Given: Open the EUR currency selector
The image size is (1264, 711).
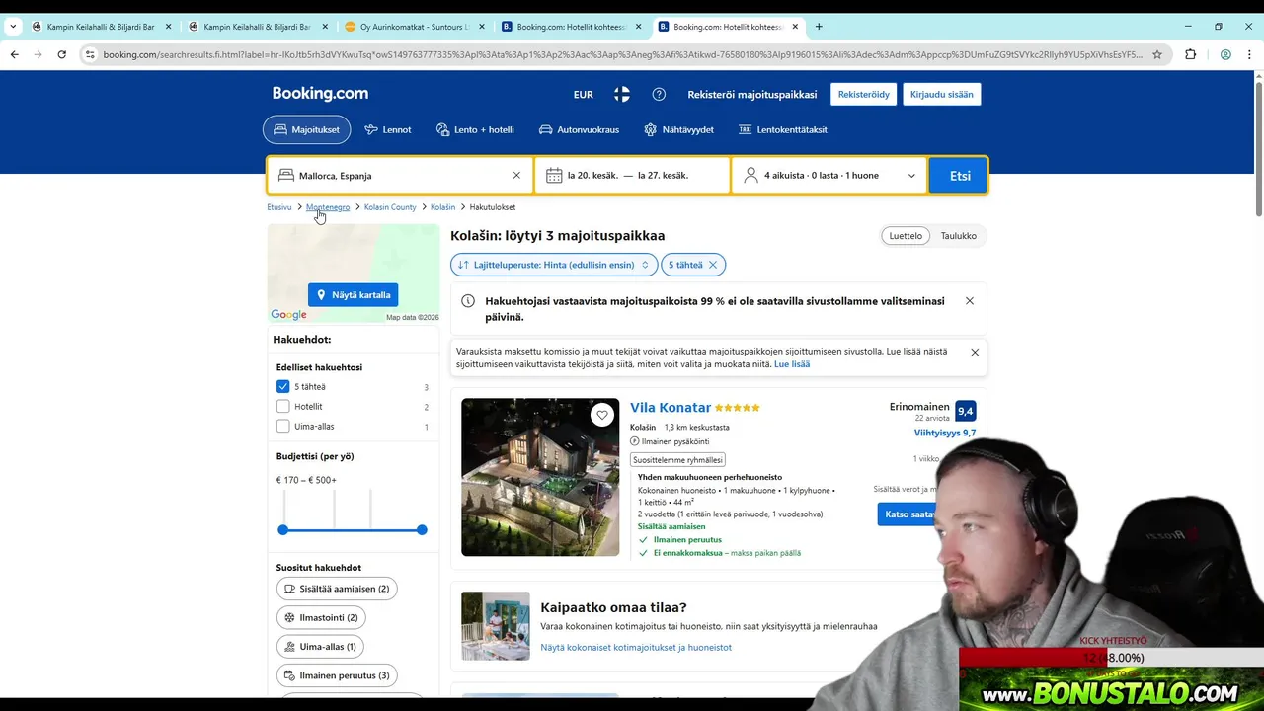Looking at the screenshot, I should tap(584, 95).
